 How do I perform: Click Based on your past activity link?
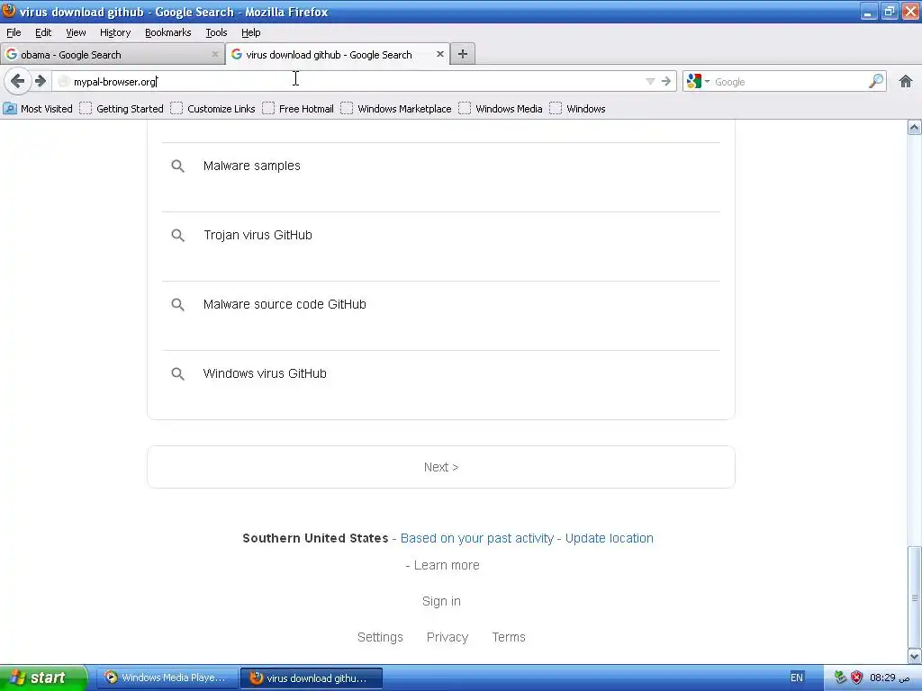click(477, 538)
